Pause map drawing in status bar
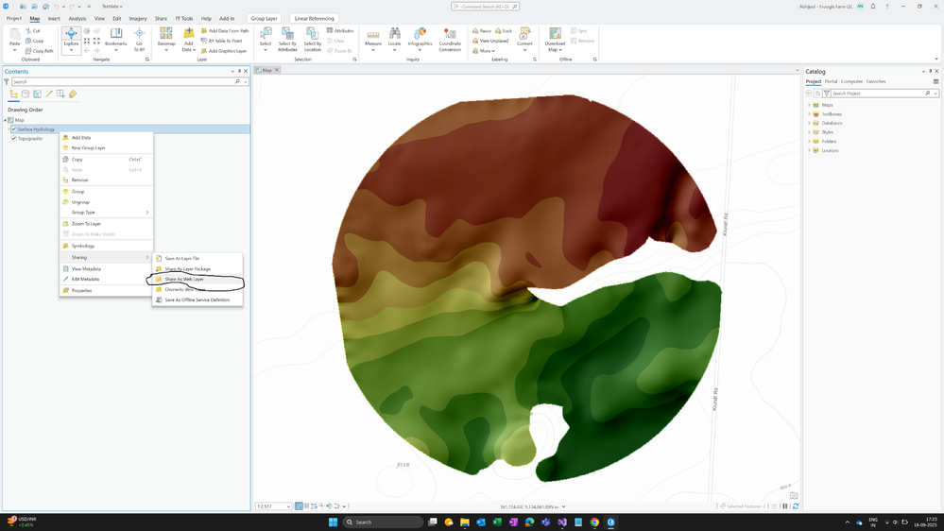 [785, 506]
